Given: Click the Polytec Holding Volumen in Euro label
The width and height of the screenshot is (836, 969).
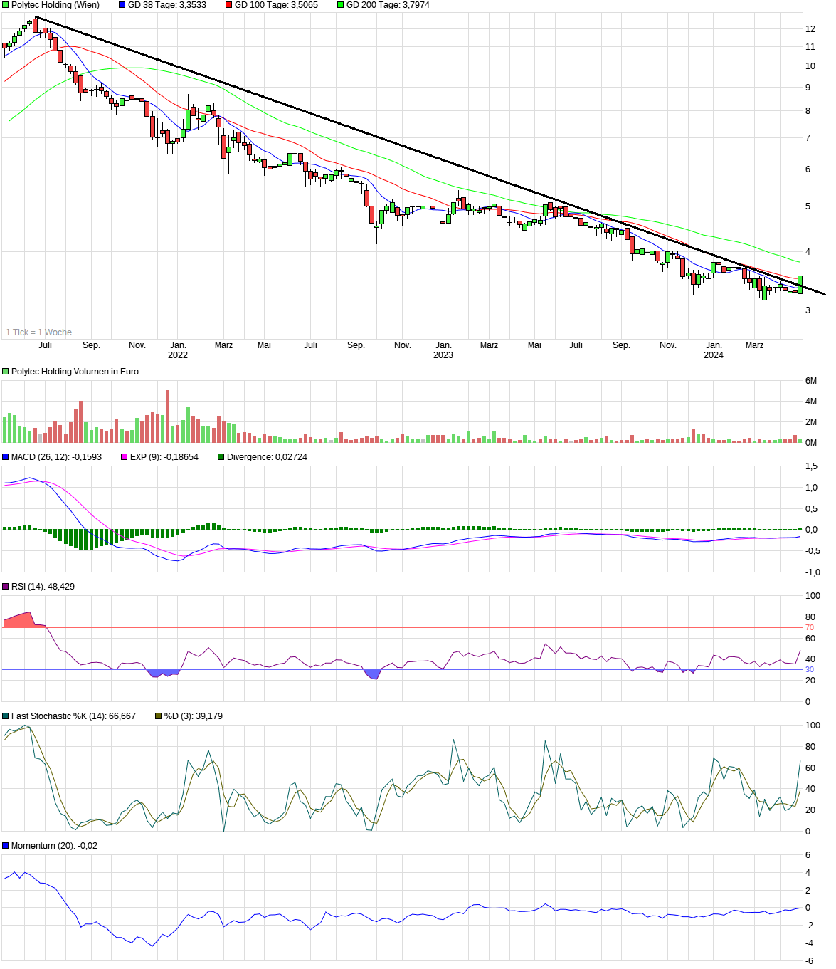Looking at the screenshot, I should coord(73,371).
